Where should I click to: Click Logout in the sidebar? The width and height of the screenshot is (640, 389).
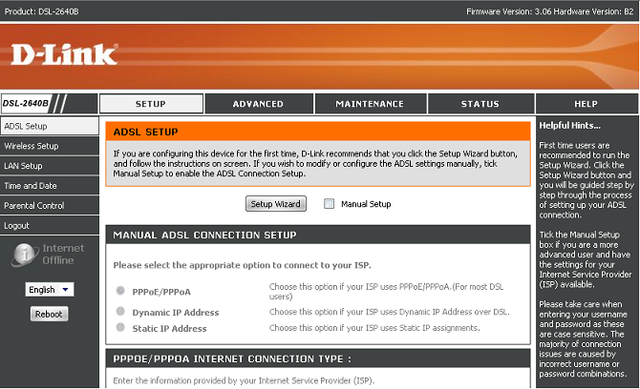[50, 226]
